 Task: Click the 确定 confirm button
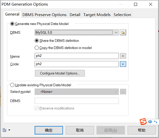tap(49, 130)
